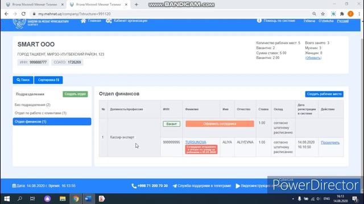The height and width of the screenshot is (204, 364).
Task: Open Windows taskbar search
Action: [x=20, y=199]
